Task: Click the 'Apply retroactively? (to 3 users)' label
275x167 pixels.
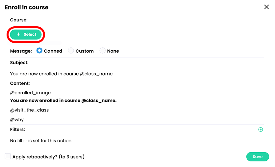Action: click(x=48, y=157)
